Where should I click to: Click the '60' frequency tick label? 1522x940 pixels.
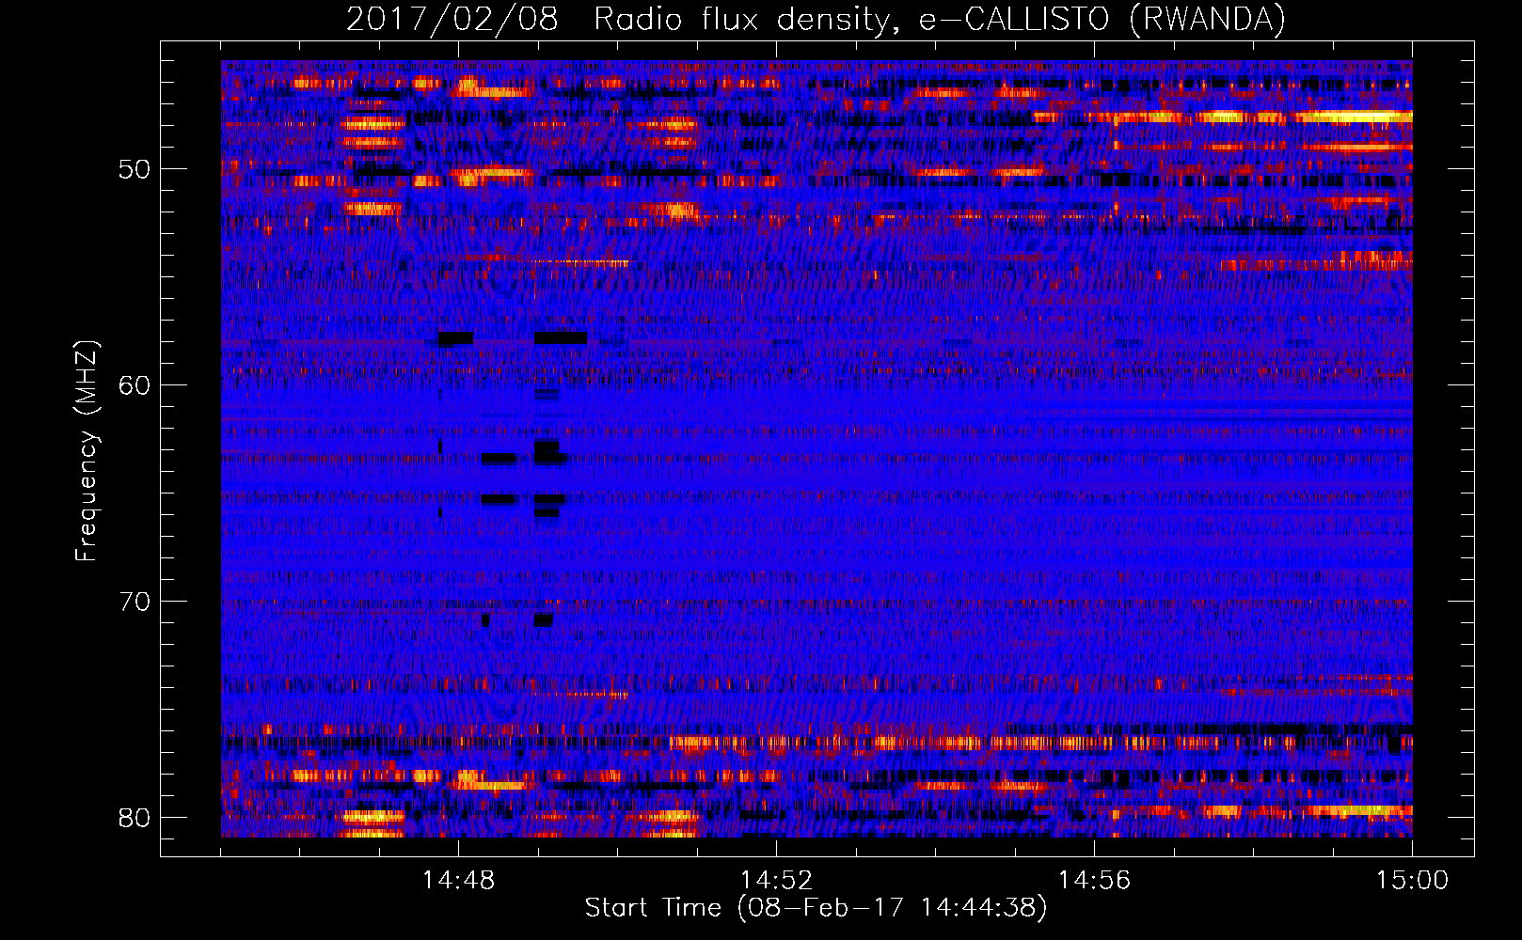(135, 385)
